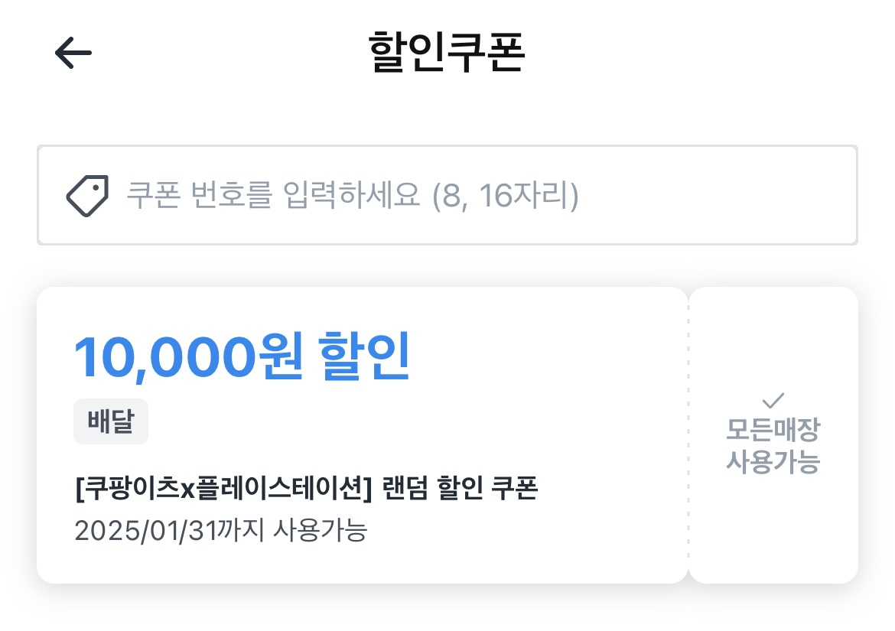The width and height of the screenshot is (895, 631).
Task: Select the 10,000원 할인 coupon amount
Action: click(241, 357)
